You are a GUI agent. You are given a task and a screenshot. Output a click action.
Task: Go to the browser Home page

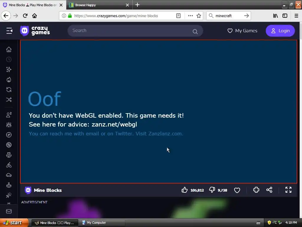coord(35,16)
